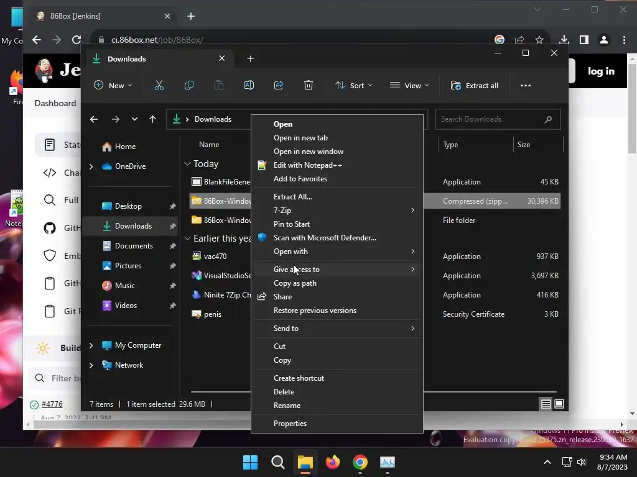
Task: Click the Windows Start button on taskbar
Action: coord(250,462)
